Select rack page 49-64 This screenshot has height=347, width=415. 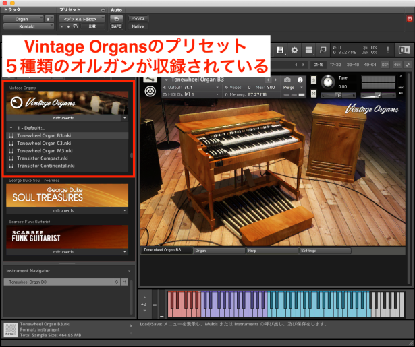coord(370,65)
